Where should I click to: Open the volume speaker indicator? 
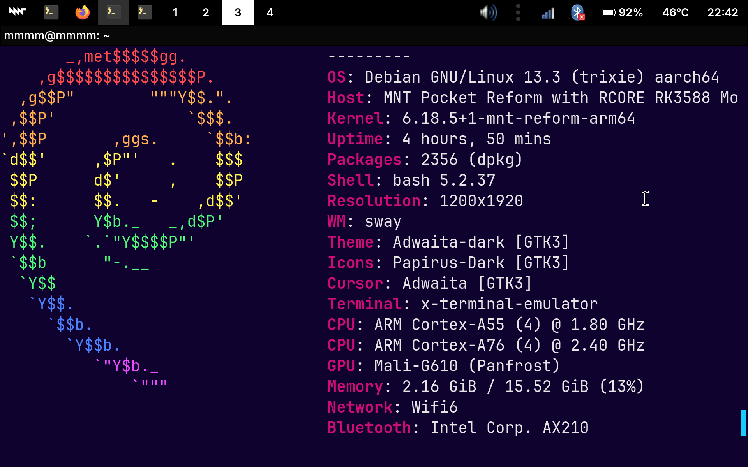tap(488, 12)
